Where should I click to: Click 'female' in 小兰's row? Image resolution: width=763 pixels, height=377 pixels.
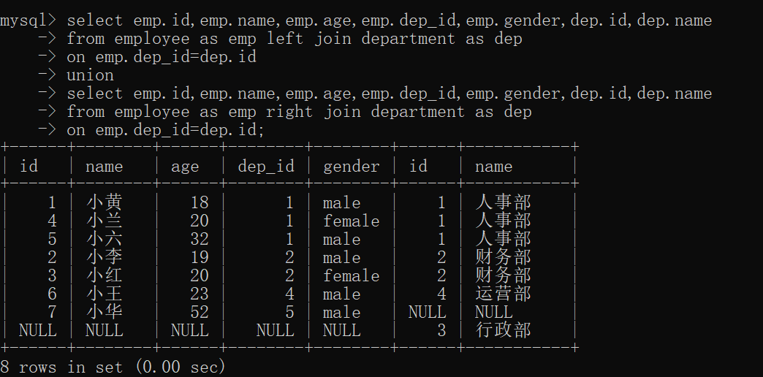pos(352,221)
